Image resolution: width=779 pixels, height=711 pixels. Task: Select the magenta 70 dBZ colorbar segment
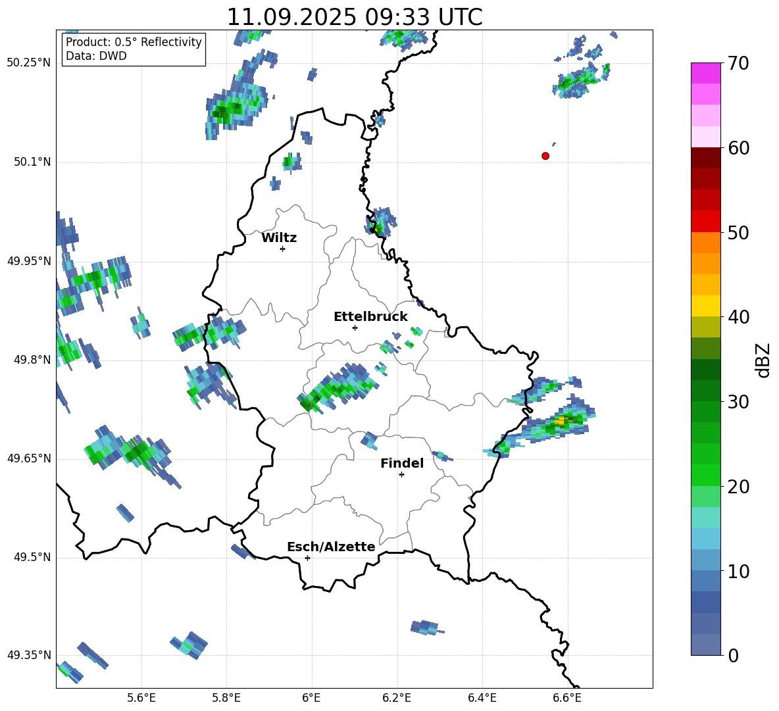(706, 73)
